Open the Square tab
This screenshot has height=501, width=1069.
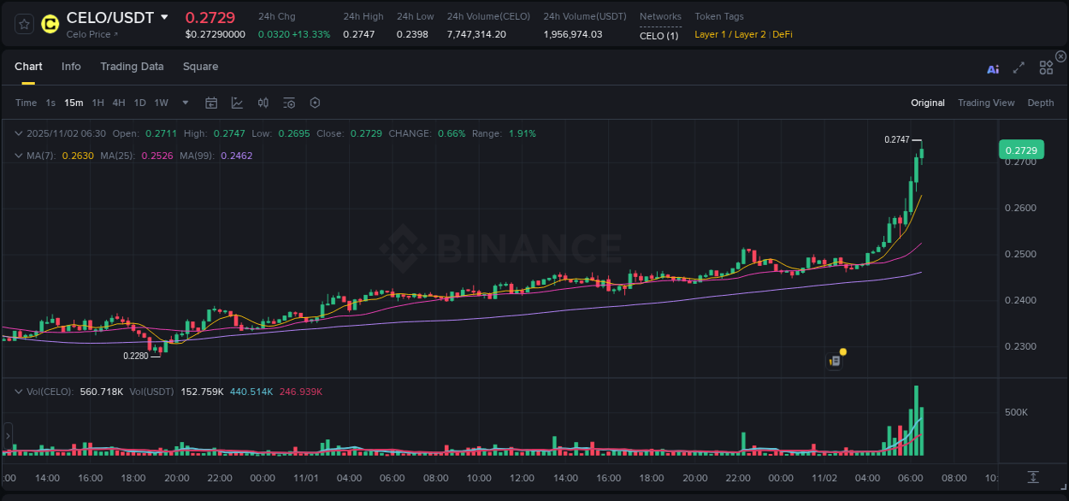point(201,67)
